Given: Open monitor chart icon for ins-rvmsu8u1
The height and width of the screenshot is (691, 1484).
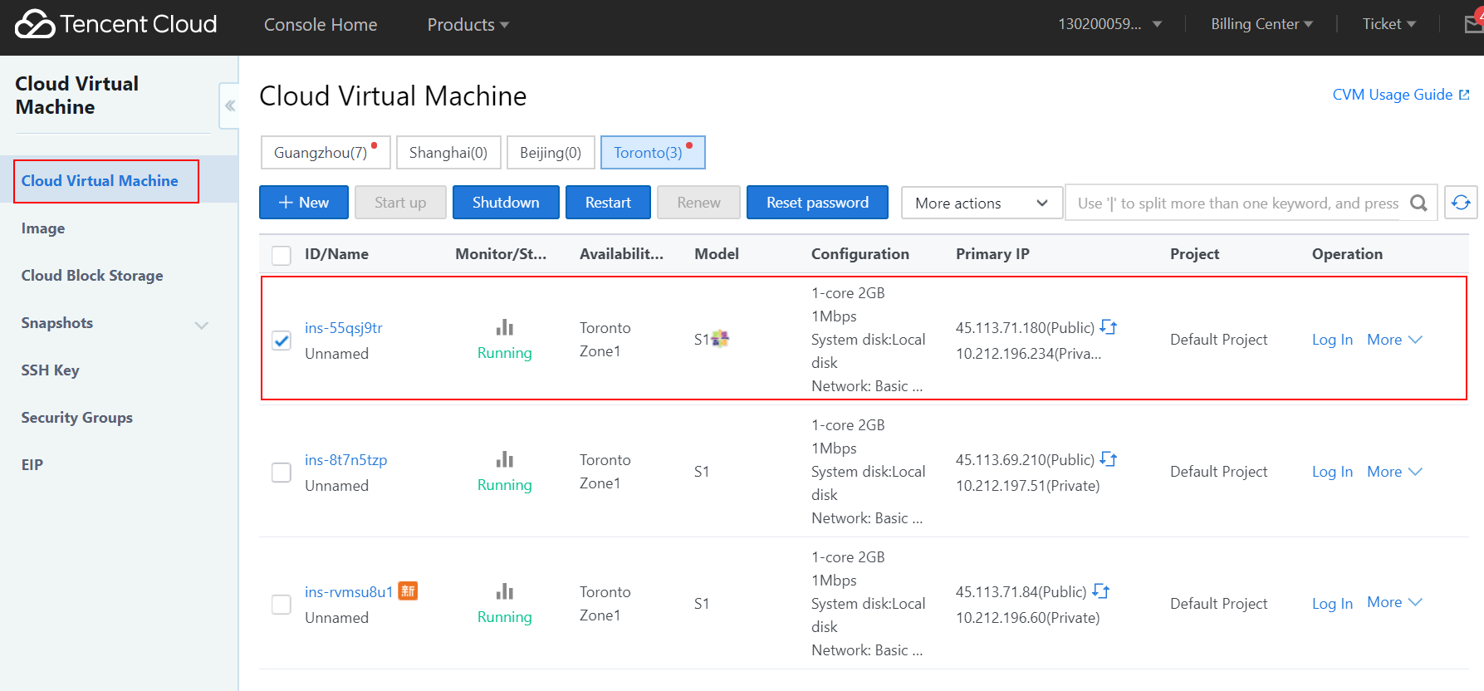Looking at the screenshot, I should click(x=505, y=591).
